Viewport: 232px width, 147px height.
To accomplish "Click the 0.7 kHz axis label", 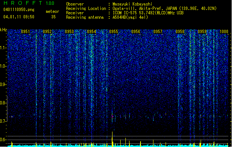I will coord(3,121).
